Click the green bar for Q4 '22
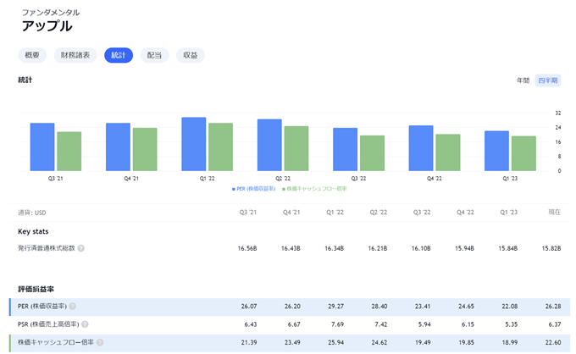Screen dimensions: 576x354 pos(448,152)
